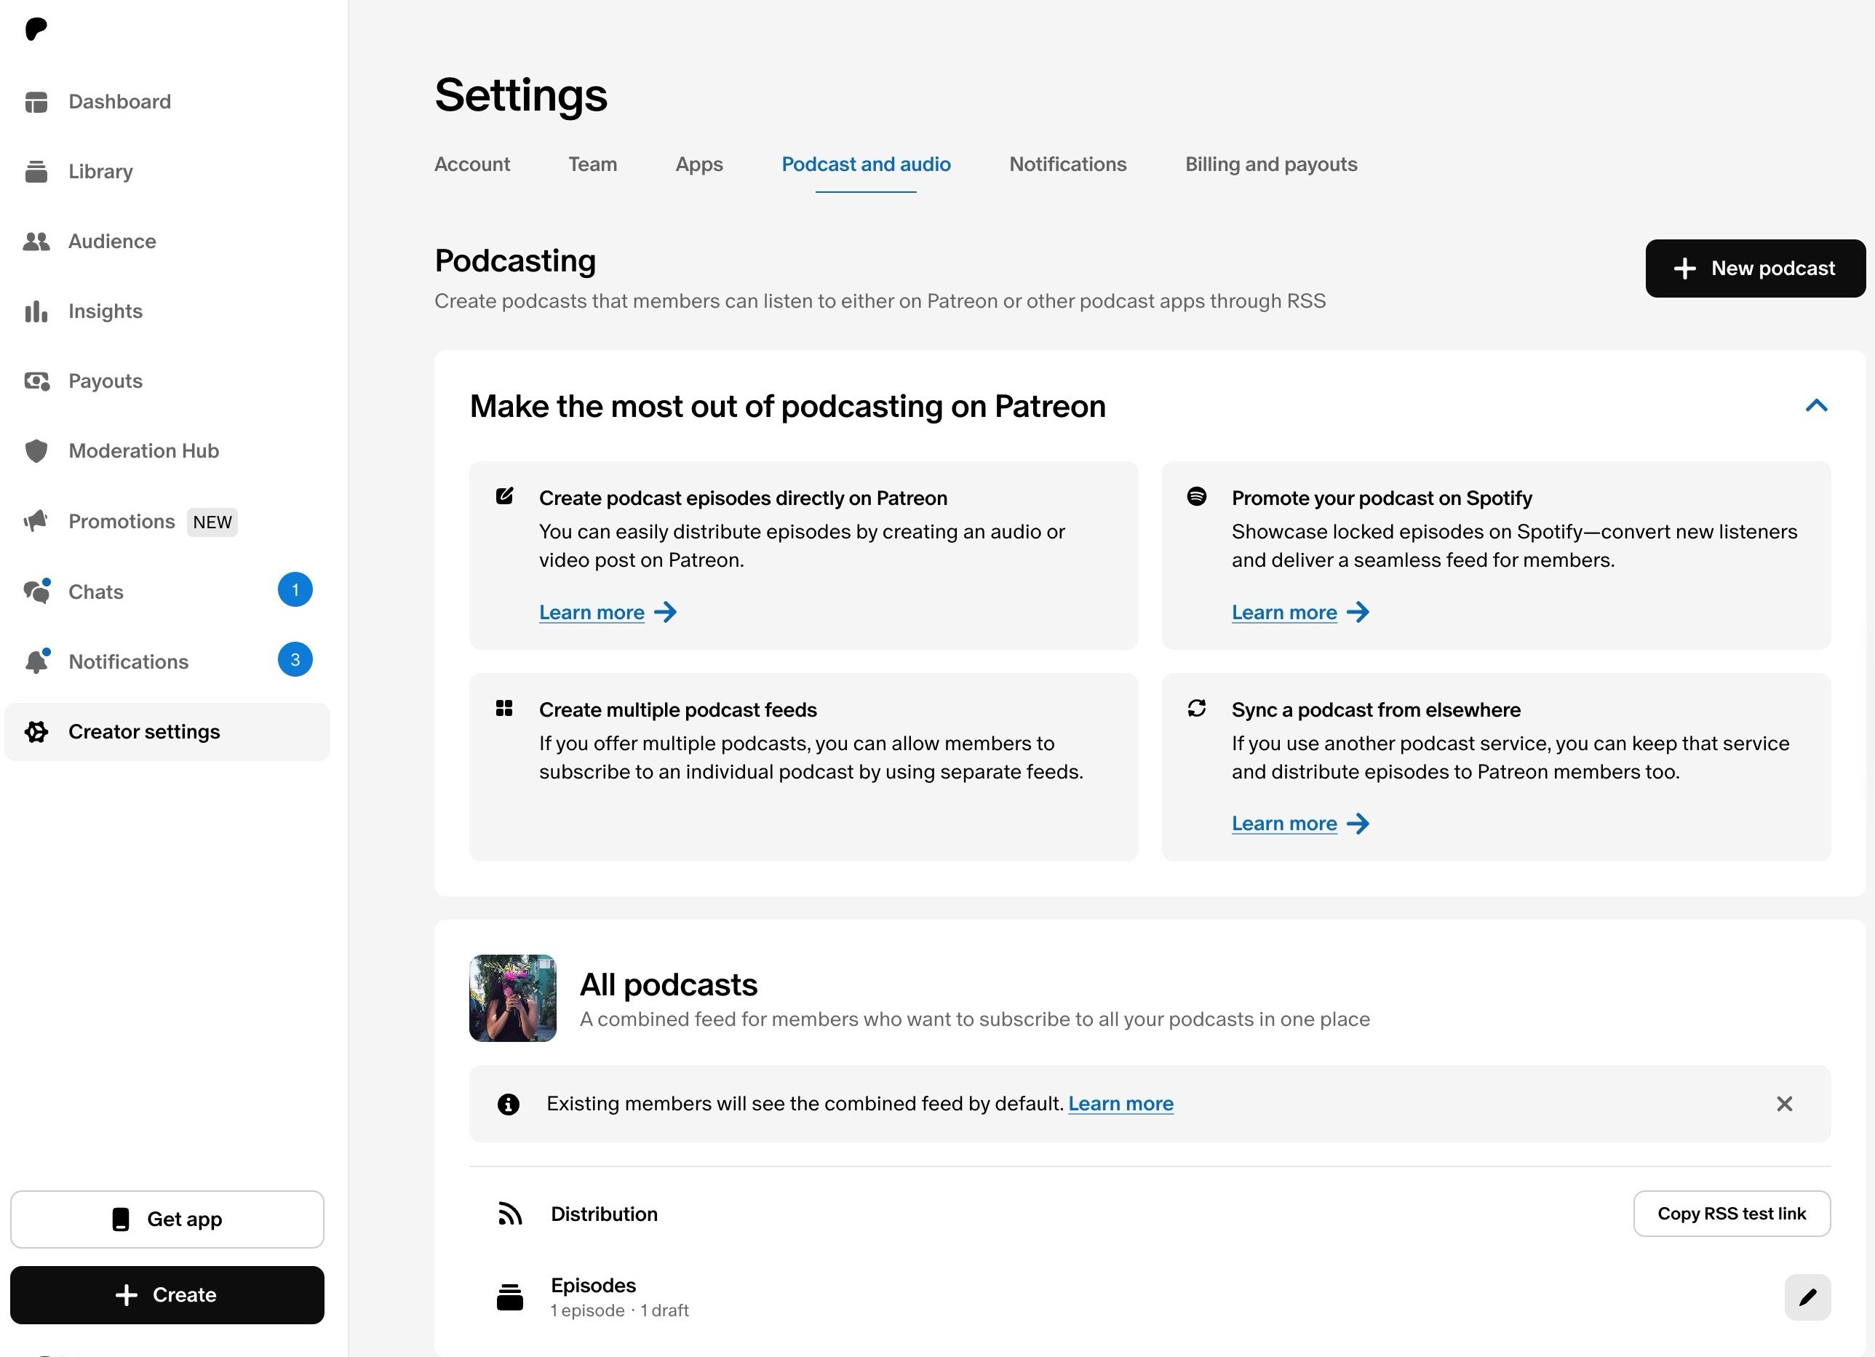The height and width of the screenshot is (1357, 1875).
Task: Open the Apps settings tab
Action: tap(699, 164)
